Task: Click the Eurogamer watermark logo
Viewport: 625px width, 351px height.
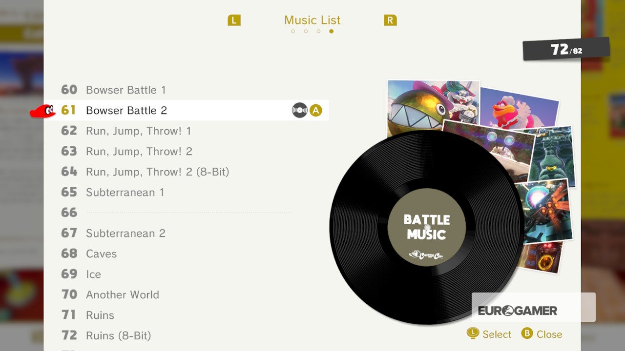Action: pyautogui.click(x=518, y=311)
